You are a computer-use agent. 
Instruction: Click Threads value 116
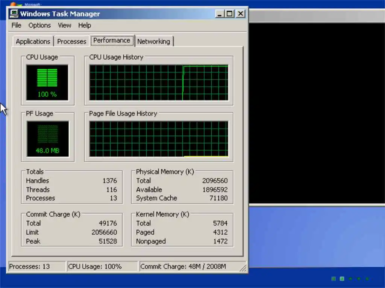point(112,189)
